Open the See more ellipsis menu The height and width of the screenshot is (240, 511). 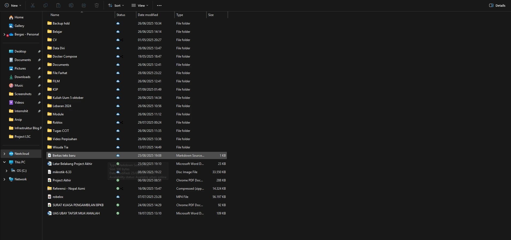tap(159, 5)
